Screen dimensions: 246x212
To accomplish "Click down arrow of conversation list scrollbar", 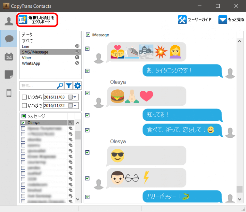I will 78,199.
